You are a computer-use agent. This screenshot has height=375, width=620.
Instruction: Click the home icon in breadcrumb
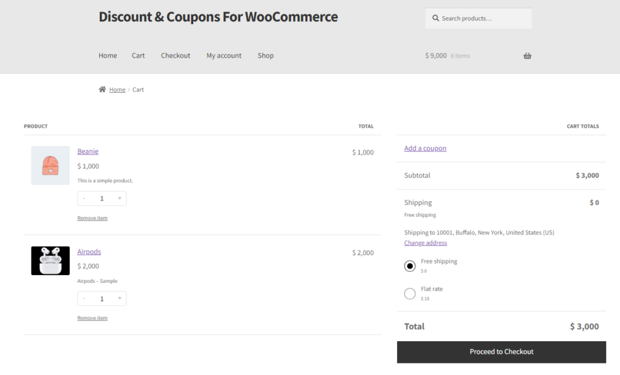(x=102, y=90)
